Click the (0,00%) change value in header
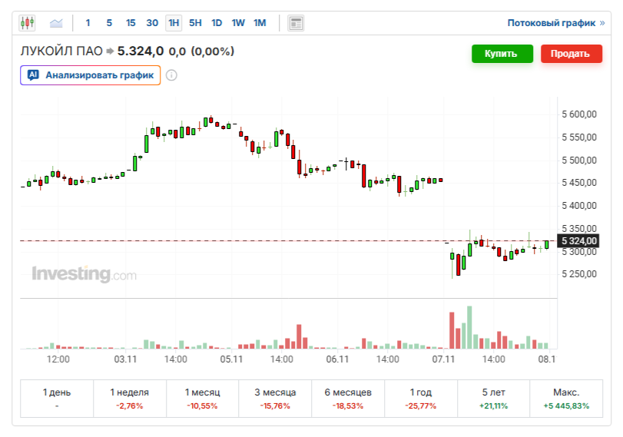This screenshot has height=437, width=623. [213, 51]
